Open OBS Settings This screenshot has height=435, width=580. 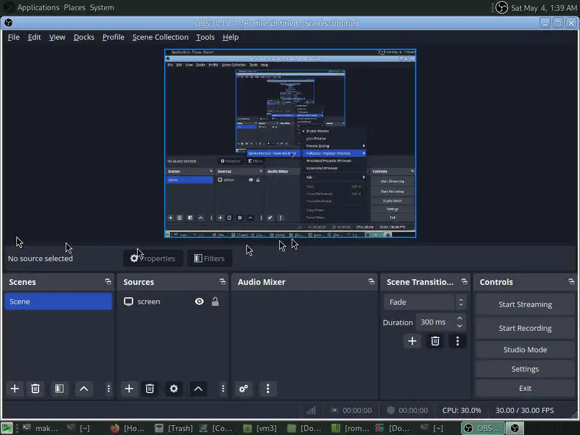click(x=525, y=369)
